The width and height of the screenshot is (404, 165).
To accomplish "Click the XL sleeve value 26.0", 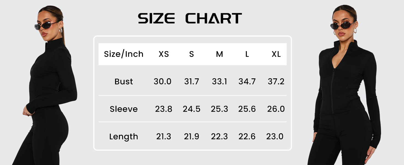I will pos(276,109).
